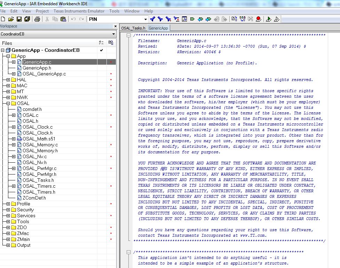The width and height of the screenshot is (340, 268).
Task: Open the PIN search box dropdown arrow
Action: [145, 19]
